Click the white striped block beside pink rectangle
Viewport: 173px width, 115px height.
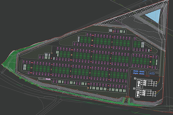pos(41,79)
